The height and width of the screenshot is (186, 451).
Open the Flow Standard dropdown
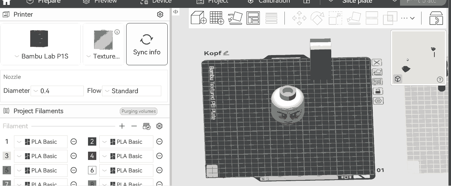(131, 91)
